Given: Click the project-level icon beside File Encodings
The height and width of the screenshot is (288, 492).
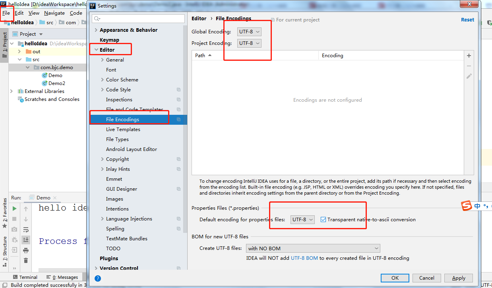Looking at the screenshot, I should [179, 120].
